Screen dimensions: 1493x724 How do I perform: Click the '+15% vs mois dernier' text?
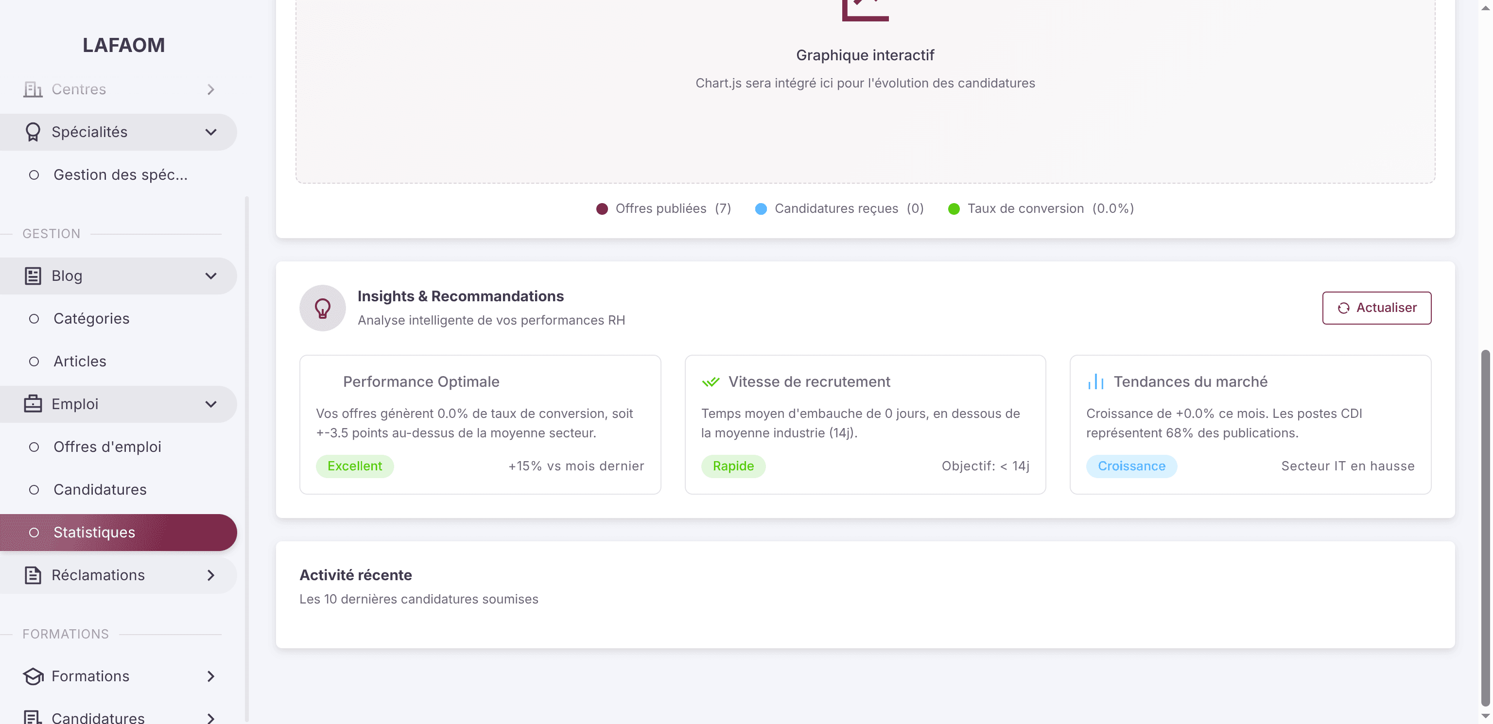click(x=576, y=466)
